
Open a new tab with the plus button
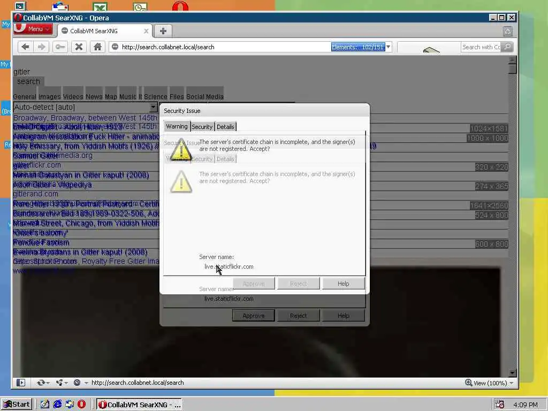pyautogui.click(x=163, y=31)
